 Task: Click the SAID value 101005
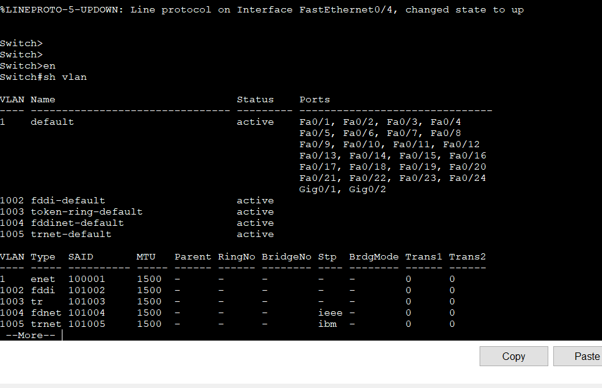(x=87, y=324)
